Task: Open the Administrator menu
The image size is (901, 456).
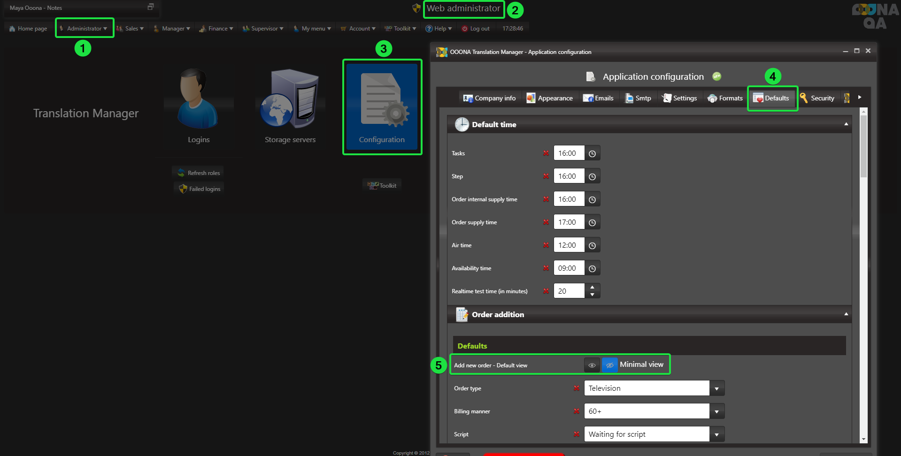Action: [85, 29]
